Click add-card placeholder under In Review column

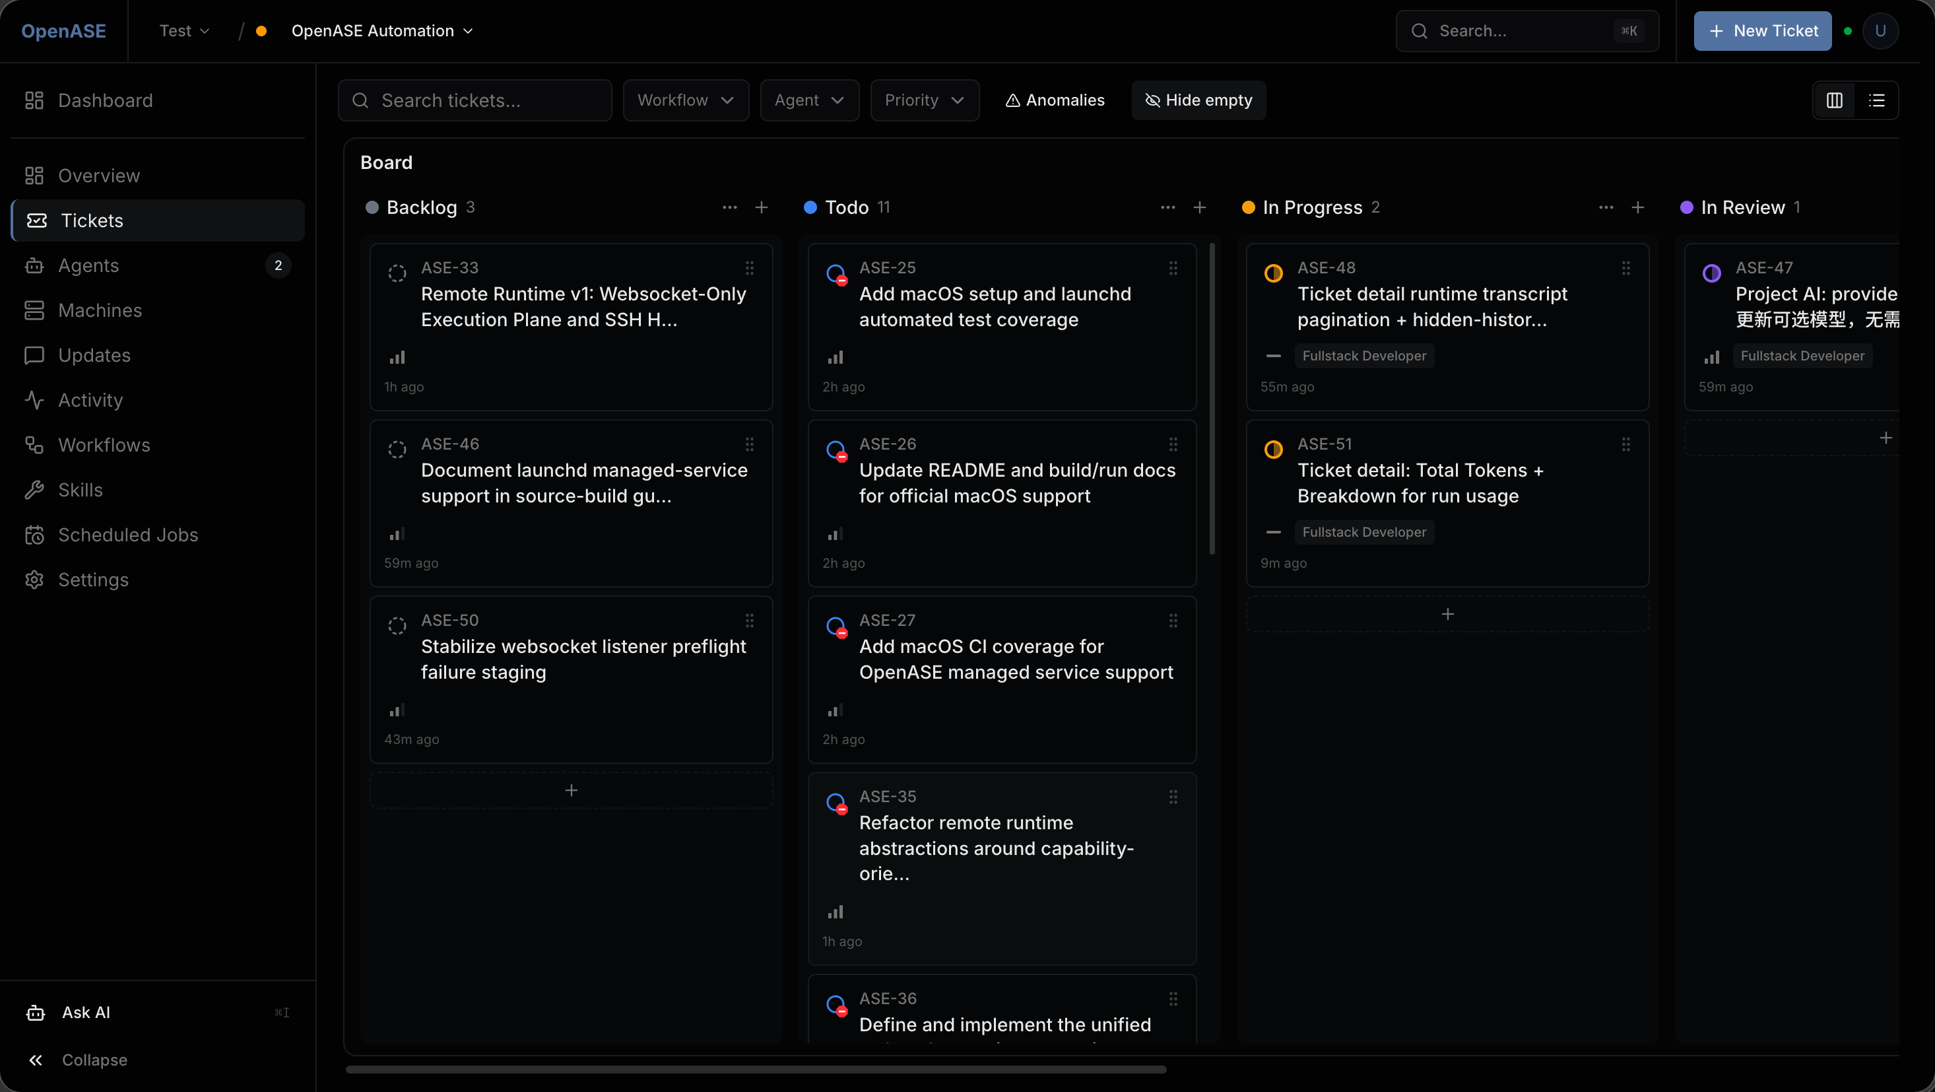1792,438
